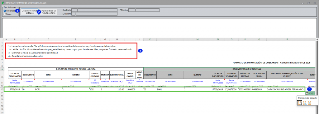Image resolution: width=319 pixels, height=114 pixels.
Task: Click the Sub Diario description field
Action: [98, 10]
